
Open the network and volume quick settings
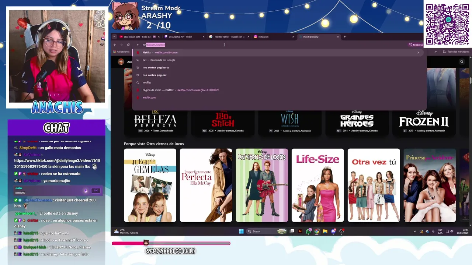[450, 231]
